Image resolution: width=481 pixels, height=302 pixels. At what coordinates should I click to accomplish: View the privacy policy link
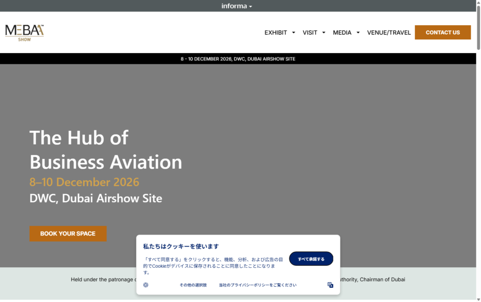click(x=256, y=285)
